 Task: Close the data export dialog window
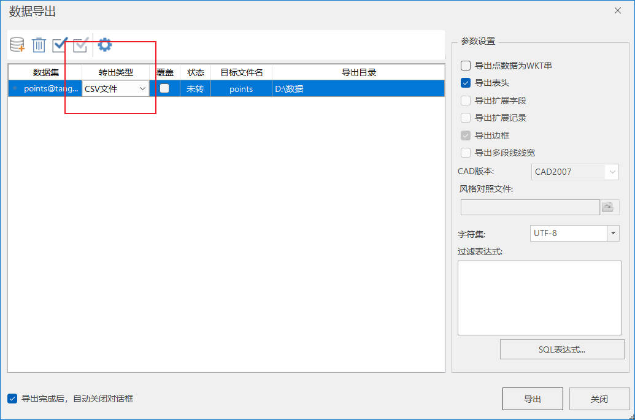pyautogui.click(x=617, y=10)
